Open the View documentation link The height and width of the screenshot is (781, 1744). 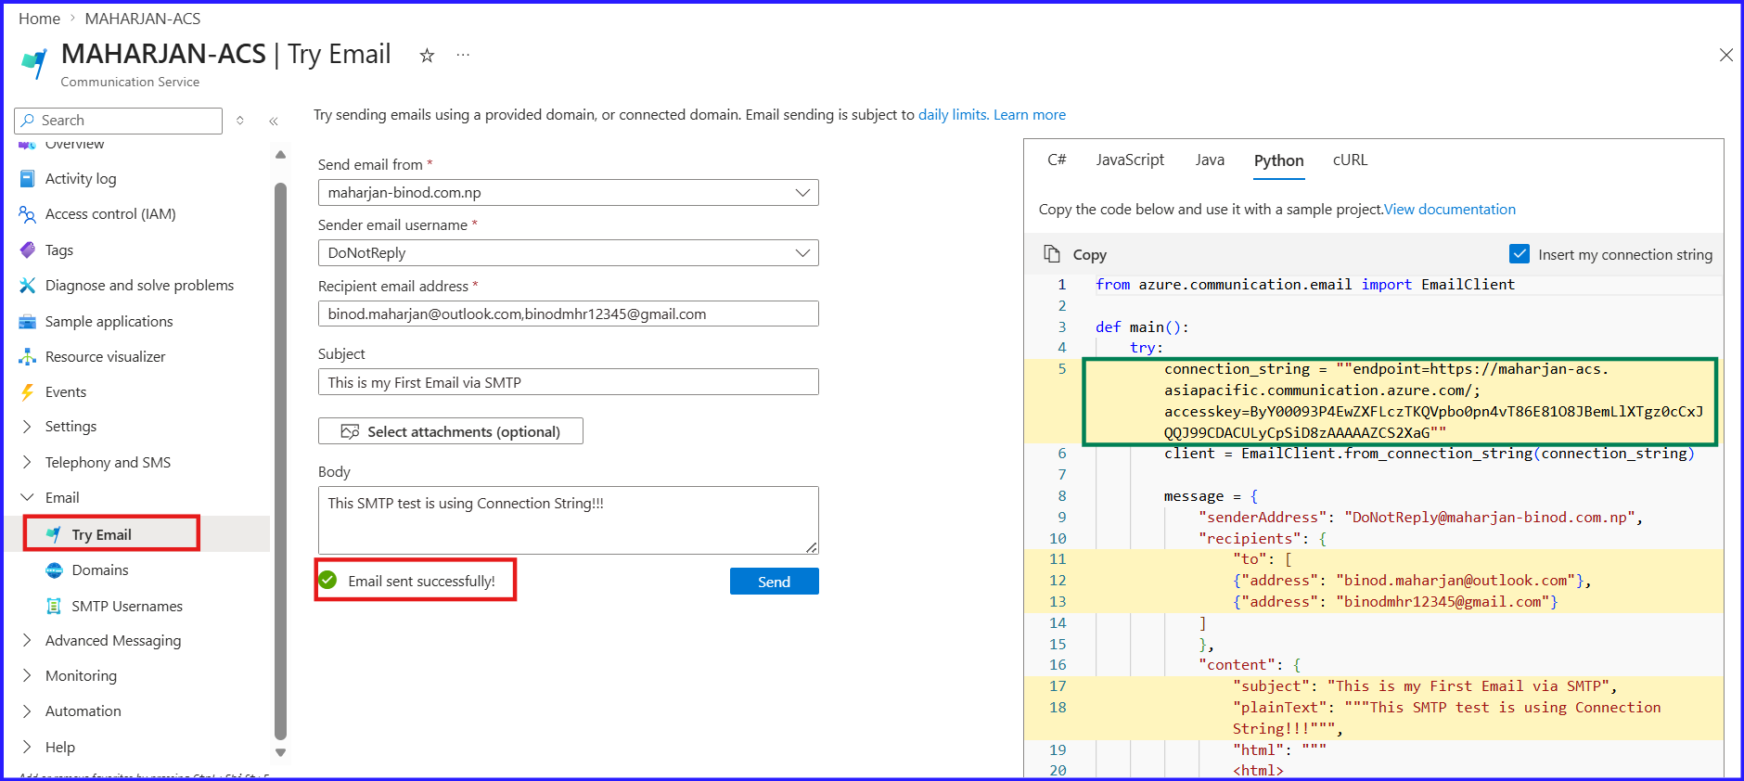click(x=1450, y=210)
